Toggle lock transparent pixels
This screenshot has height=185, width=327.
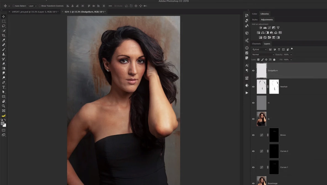coord(258,60)
